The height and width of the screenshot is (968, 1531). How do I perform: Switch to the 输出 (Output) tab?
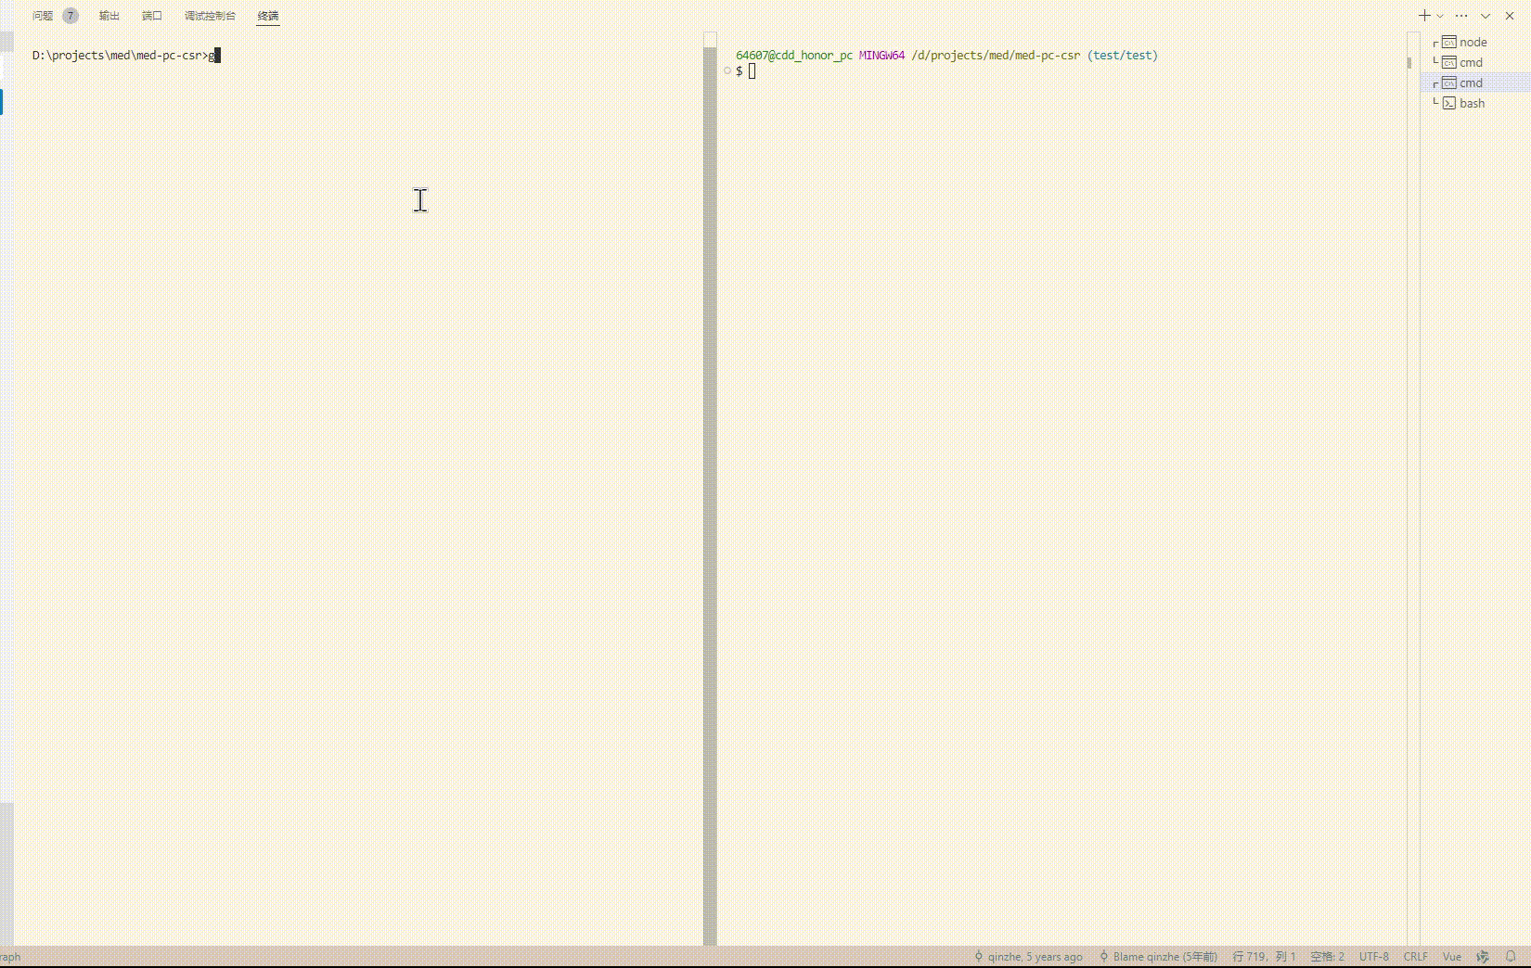(109, 16)
